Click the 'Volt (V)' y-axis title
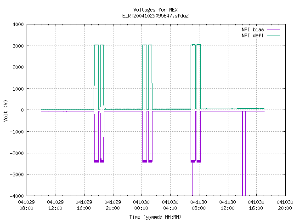This screenshot has width=294, height=221. (x=6, y=110)
